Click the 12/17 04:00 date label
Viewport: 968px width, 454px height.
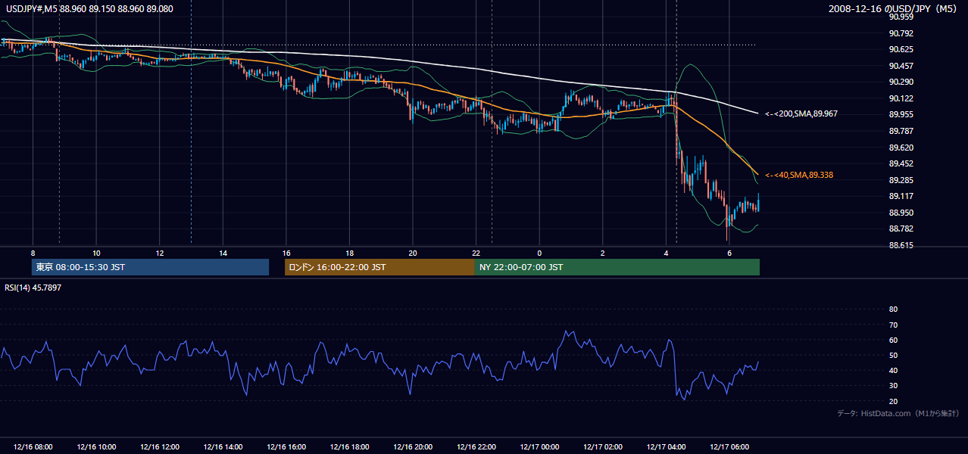coord(666,447)
